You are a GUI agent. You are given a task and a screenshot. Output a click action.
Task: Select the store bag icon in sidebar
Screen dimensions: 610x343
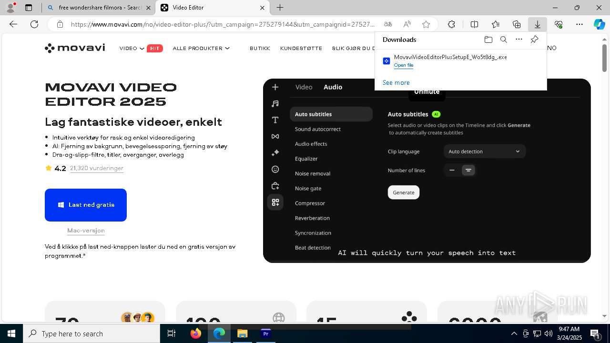pos(275,186)
